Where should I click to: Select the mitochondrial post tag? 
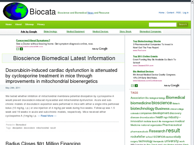(42, 128)
